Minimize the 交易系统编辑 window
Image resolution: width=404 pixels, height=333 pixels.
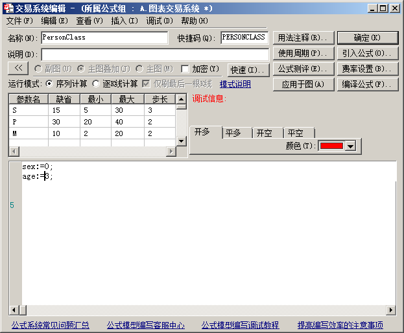point(372,8)
